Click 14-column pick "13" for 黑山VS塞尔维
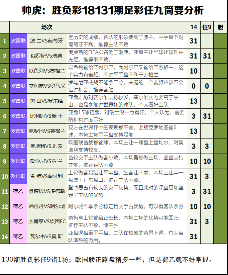This screenshot has width=228, height=275. 194,101
